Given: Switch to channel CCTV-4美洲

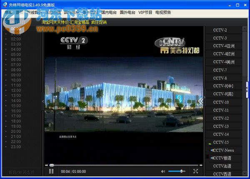Looking at the screenshot, I should click(224, 62).
